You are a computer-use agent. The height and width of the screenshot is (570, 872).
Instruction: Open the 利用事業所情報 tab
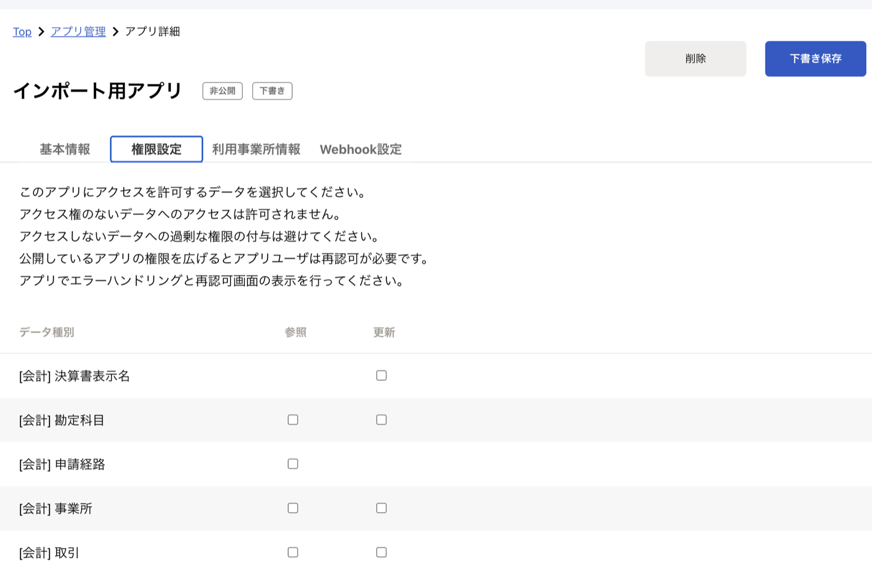coord(256,150)
